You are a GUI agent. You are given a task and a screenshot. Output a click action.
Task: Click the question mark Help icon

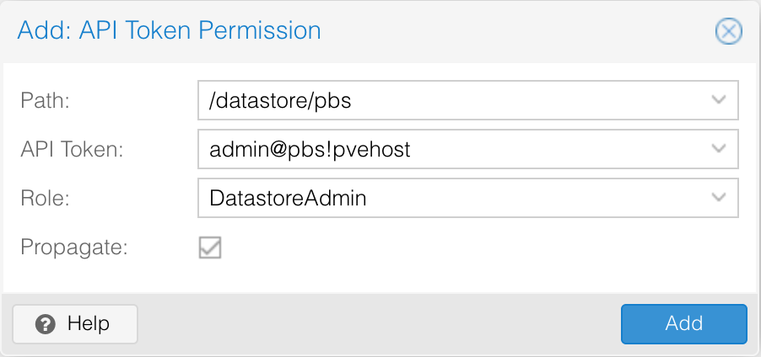pyautogui.click(x=46, y=323)
